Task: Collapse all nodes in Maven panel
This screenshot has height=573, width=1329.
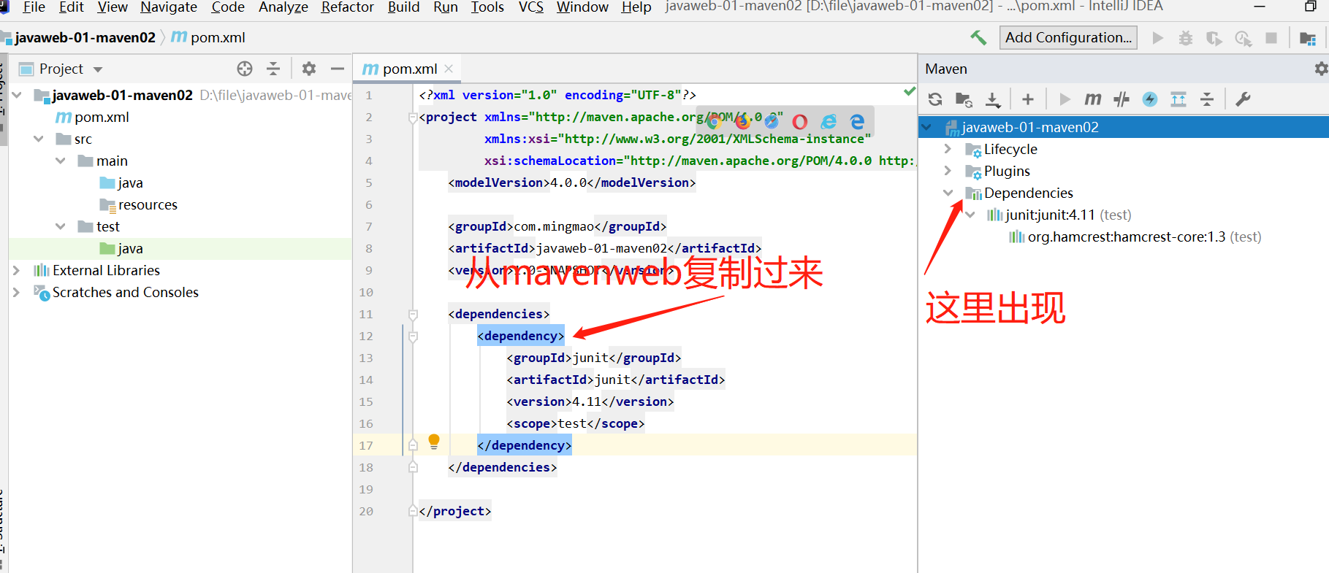Action: click(1207, 99)
